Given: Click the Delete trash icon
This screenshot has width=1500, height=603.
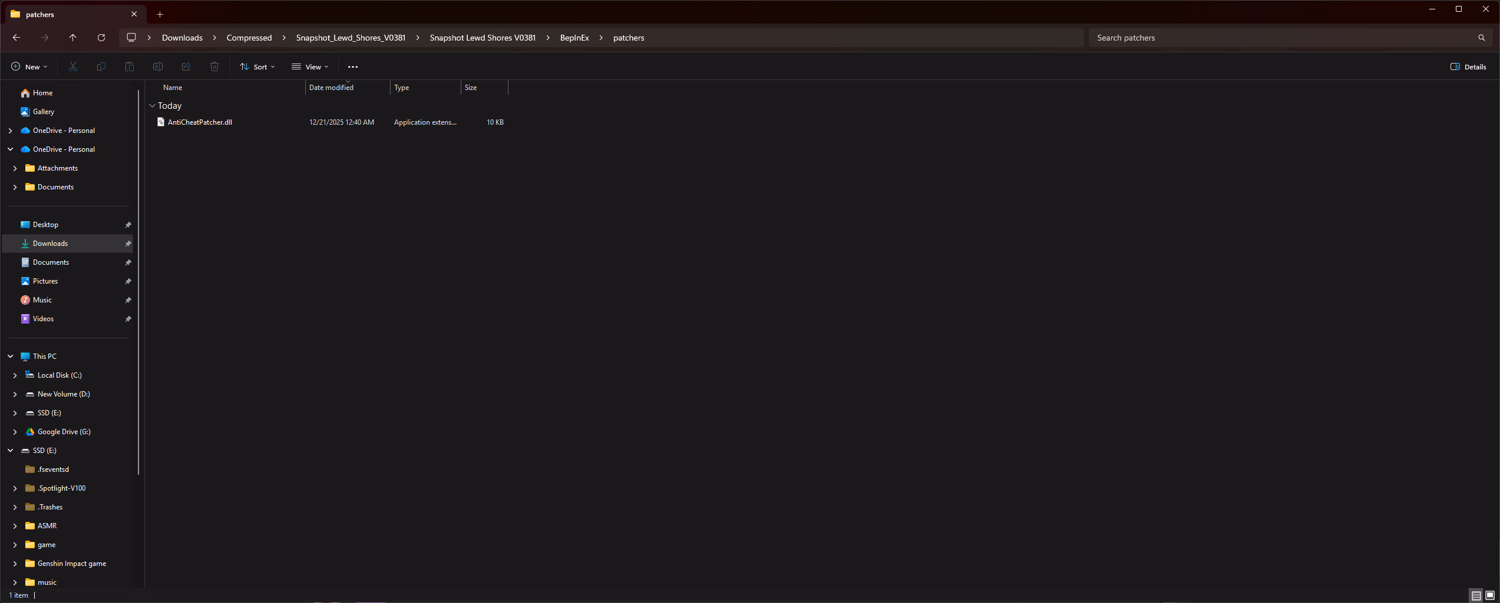Looking at the screenshot, I should click(214, 67).
